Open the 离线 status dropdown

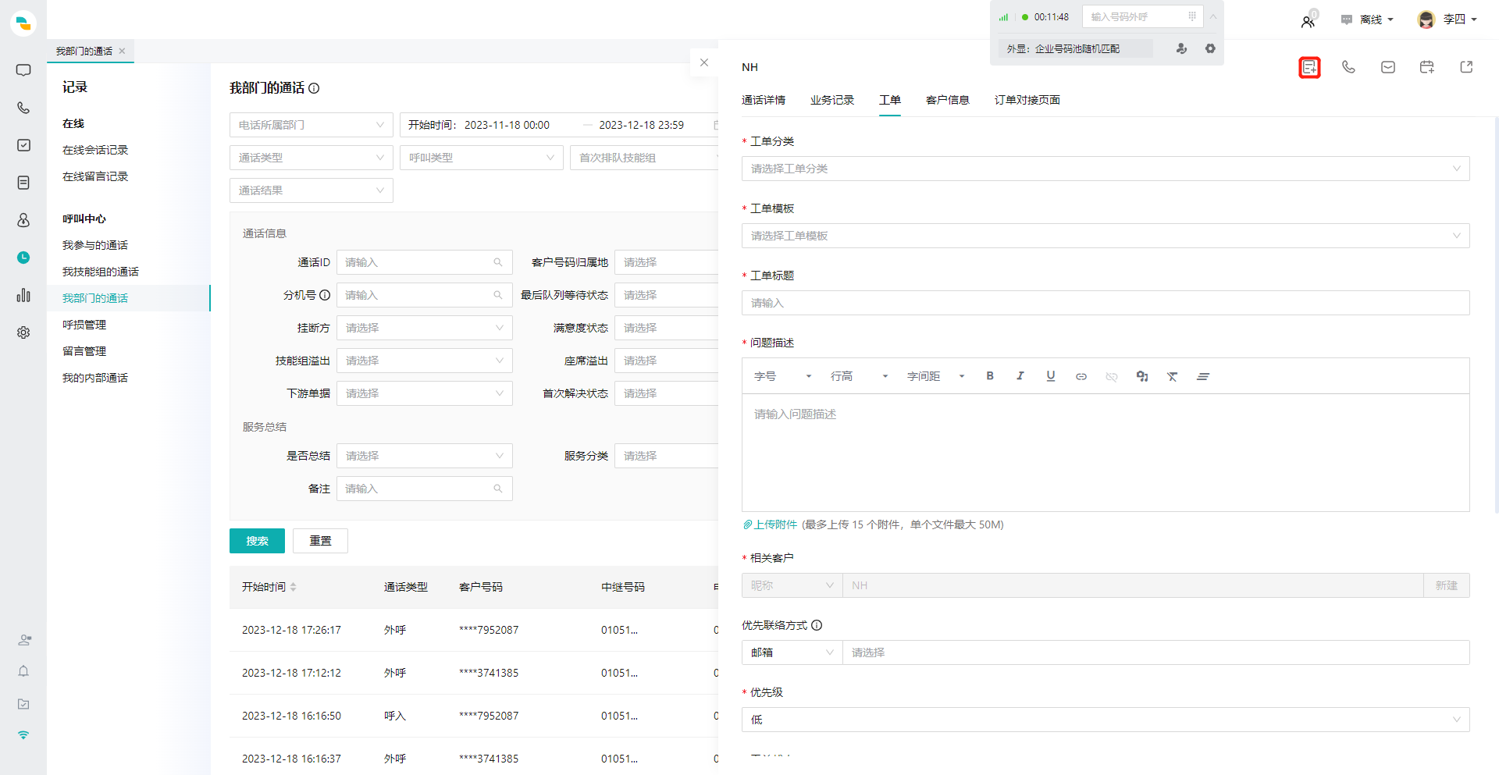point(1367,20)
